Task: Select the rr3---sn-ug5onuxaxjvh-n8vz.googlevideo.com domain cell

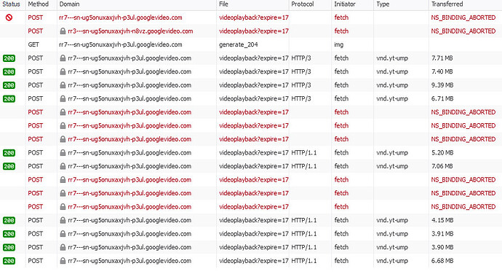Action: 130,31
